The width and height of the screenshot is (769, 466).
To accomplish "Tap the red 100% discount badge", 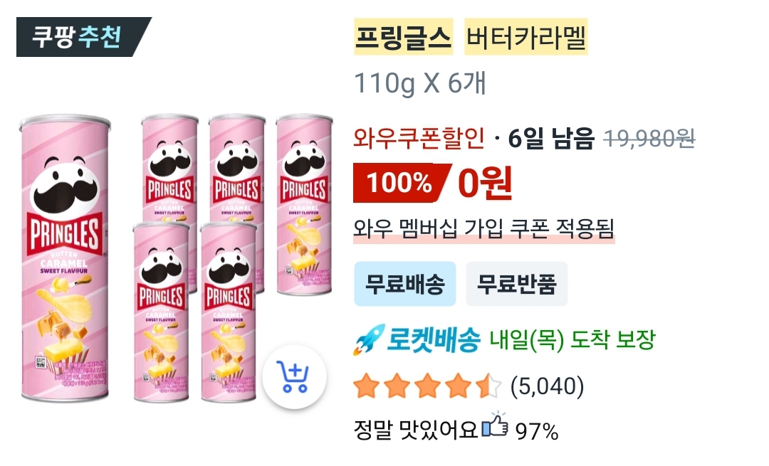I will point(401,183).
